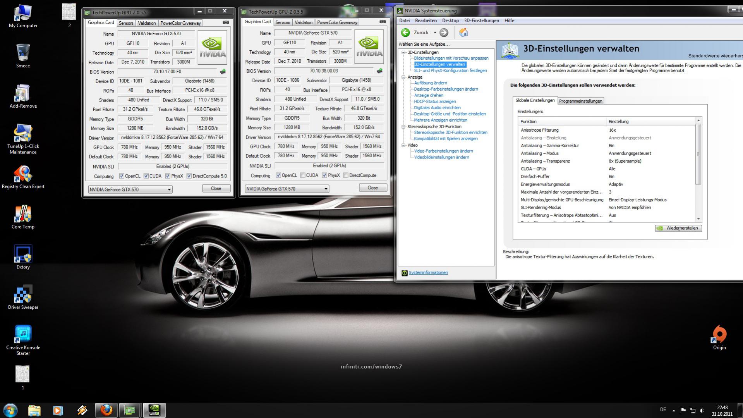The height and width of the screenshot is (418, 743).
Task: Click the NVIDIA logo in left GPU-Z window
Action: point(212,48)
